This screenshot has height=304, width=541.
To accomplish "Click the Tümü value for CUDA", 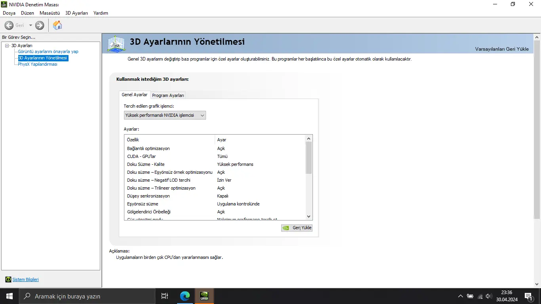I will coord(222,156).
